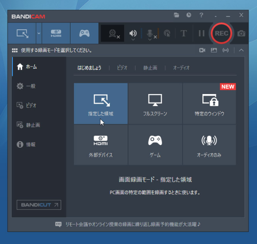Screen dimensions: 257x244
Task: Click the pause recording button
Action: (x=202, y=33)
